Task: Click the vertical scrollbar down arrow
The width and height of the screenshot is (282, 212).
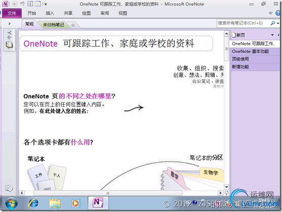Action: pos(227,187)
